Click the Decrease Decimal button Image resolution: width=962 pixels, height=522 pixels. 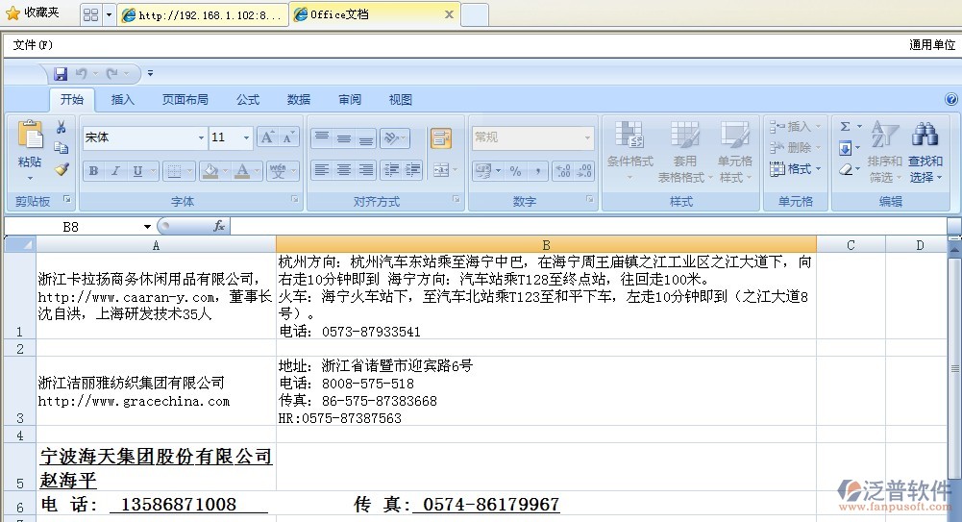584,170
